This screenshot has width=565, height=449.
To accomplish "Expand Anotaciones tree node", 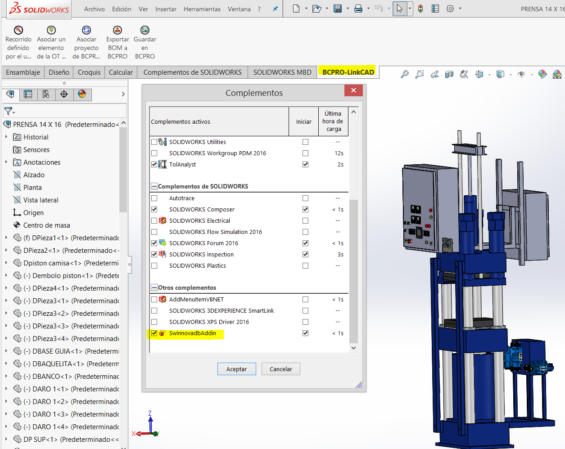I will [6, 162].
